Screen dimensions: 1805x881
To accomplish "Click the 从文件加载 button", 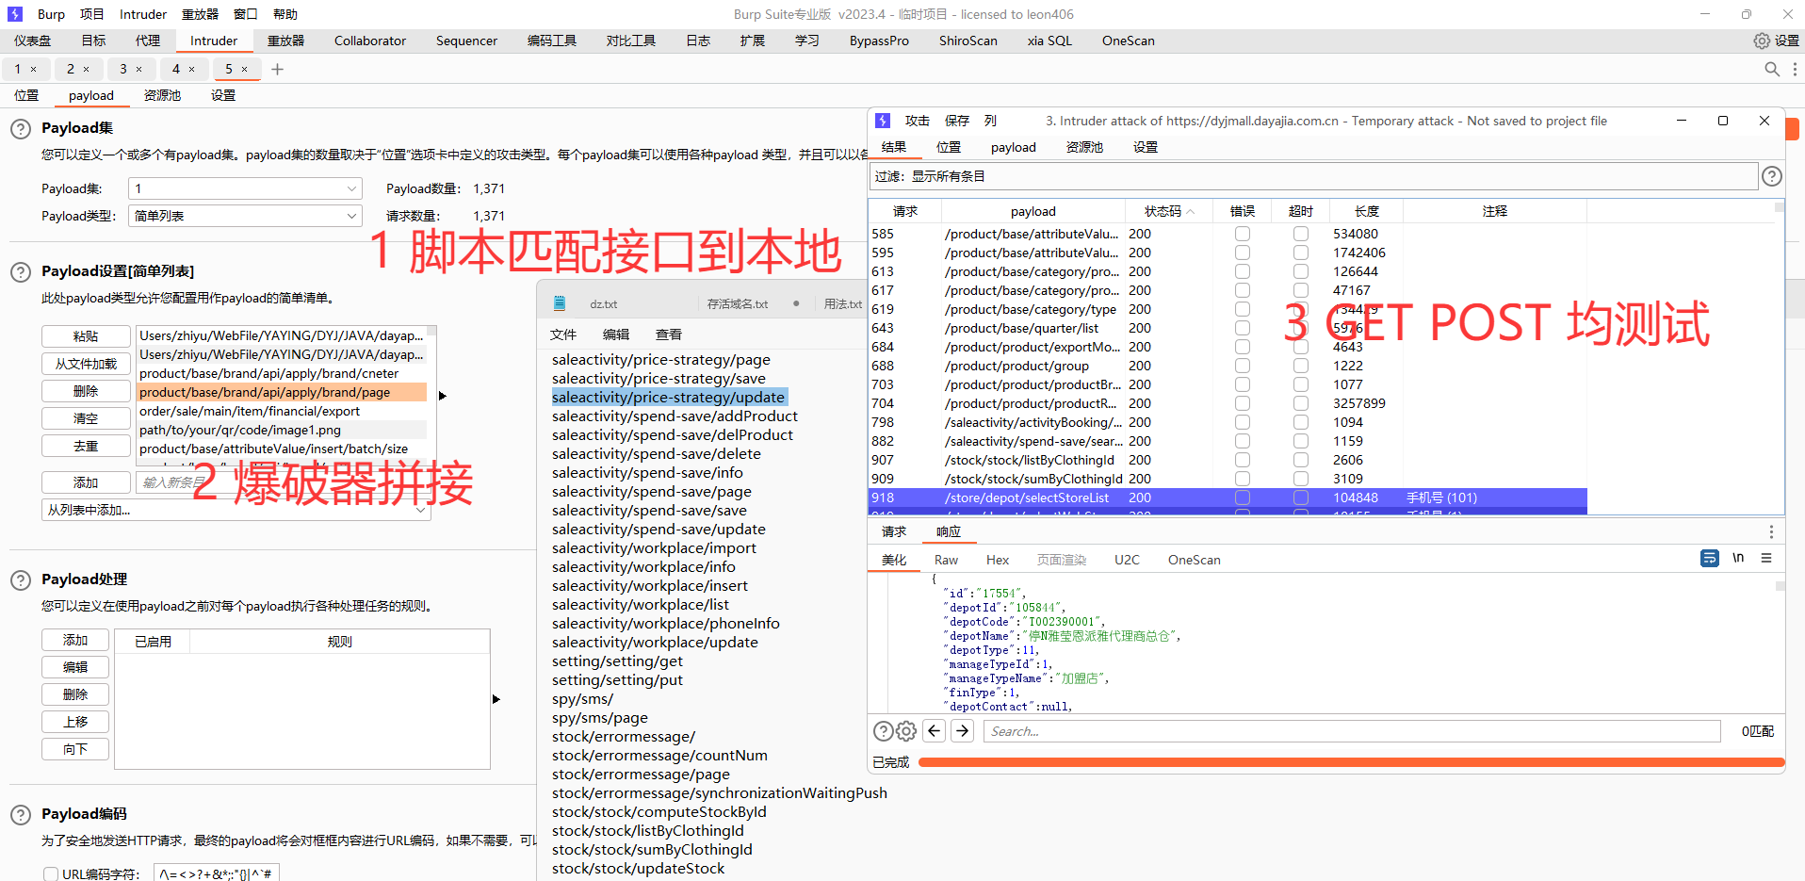I will (x=86, y=364).
